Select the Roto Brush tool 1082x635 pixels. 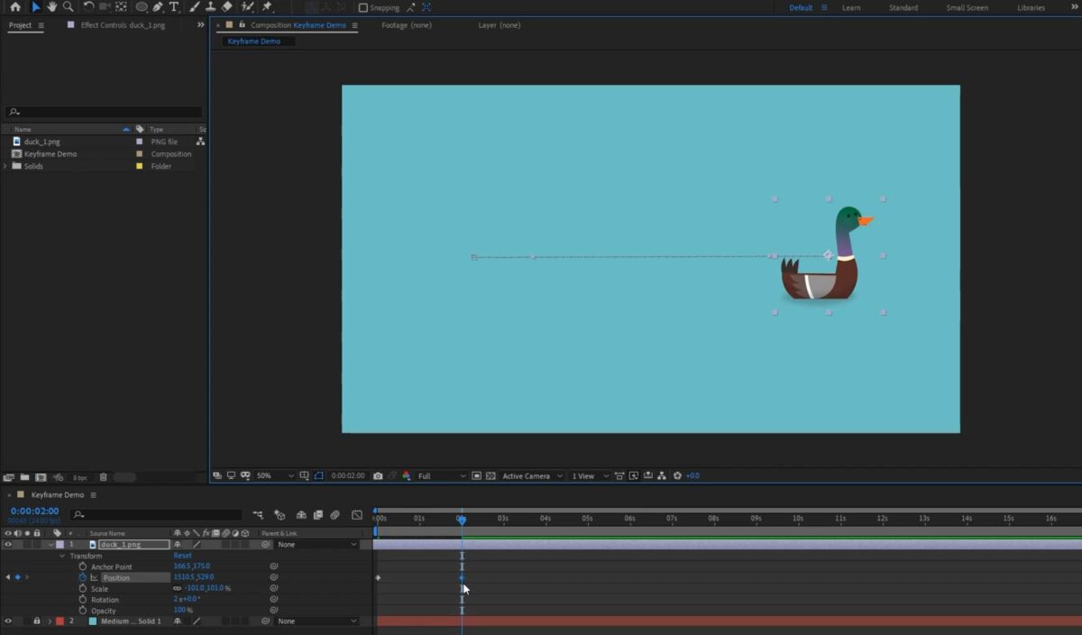coord(243,7)
